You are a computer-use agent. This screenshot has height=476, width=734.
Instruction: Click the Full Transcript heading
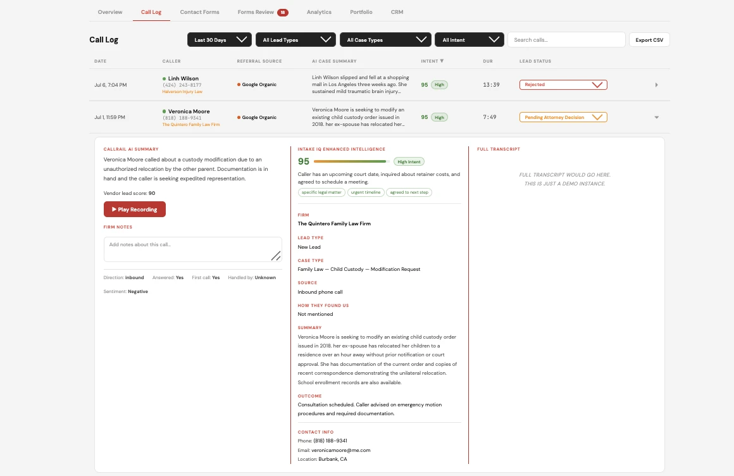(499, 149)
